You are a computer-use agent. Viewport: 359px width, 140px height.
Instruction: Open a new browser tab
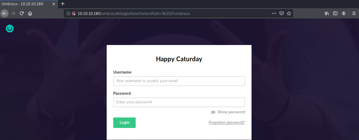(63, 4)
